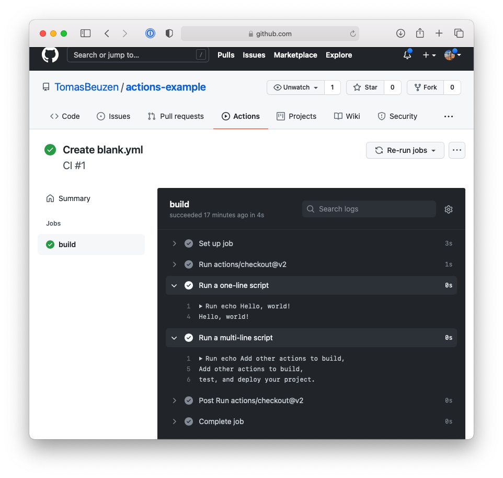Toggle the Safari sidebar icon
Screen dimensions: 503x478
tap(85, 34)
